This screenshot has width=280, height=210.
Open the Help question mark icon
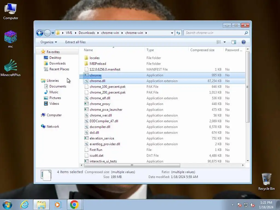[x=244, y=42]
